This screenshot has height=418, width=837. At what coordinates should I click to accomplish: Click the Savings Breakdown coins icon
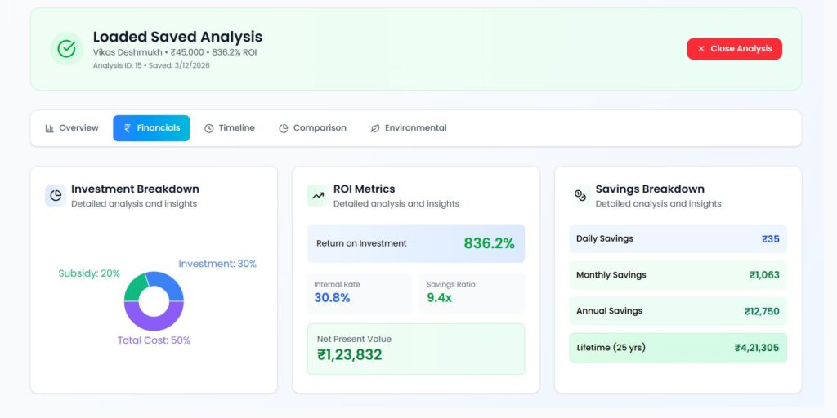tap(580, 195)
